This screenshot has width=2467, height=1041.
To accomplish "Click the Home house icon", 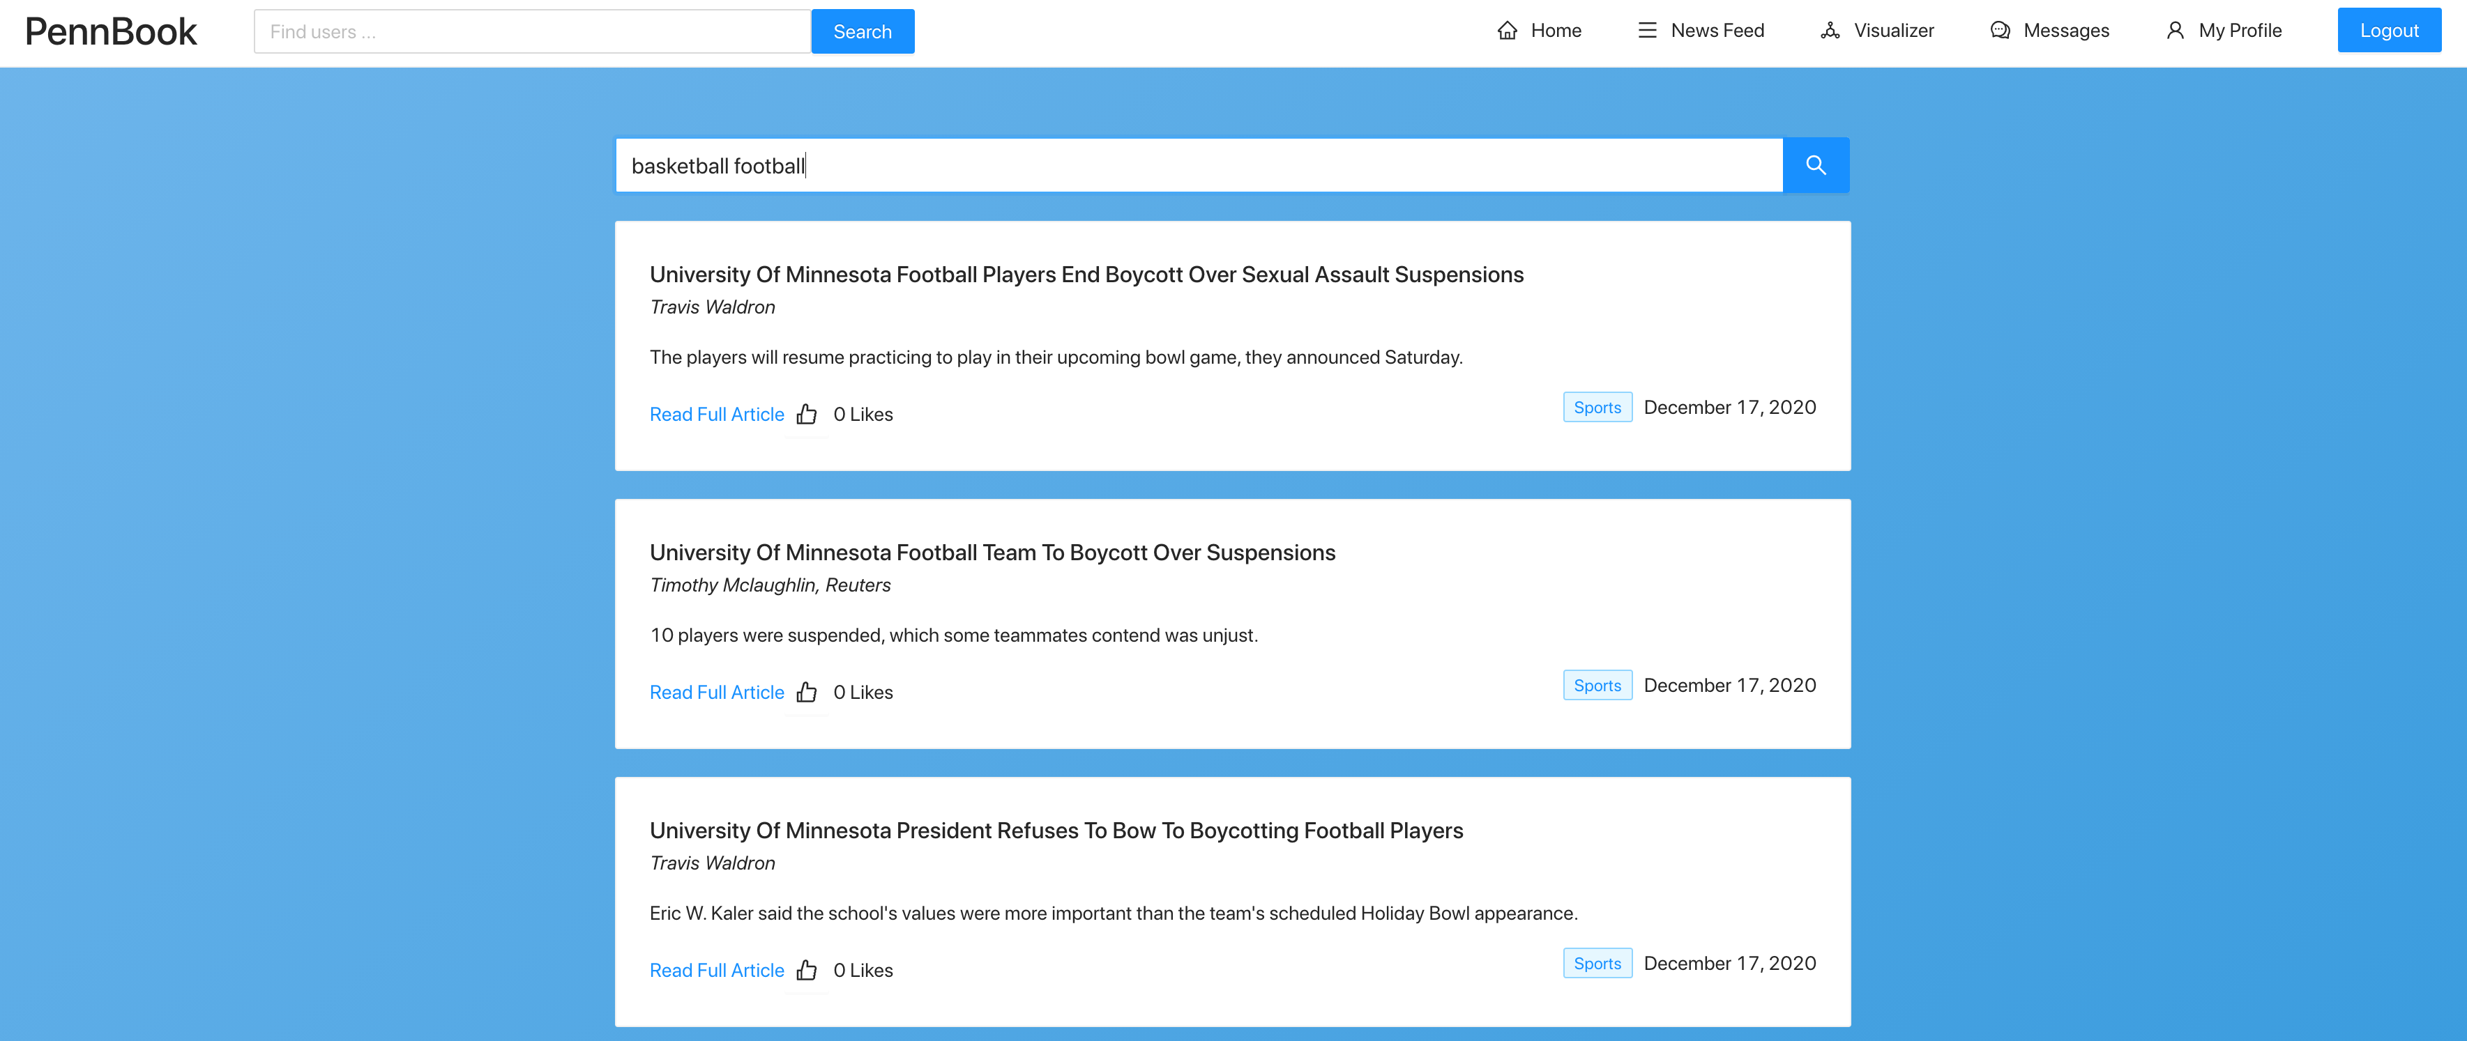I will click(x=1508, y=31).
